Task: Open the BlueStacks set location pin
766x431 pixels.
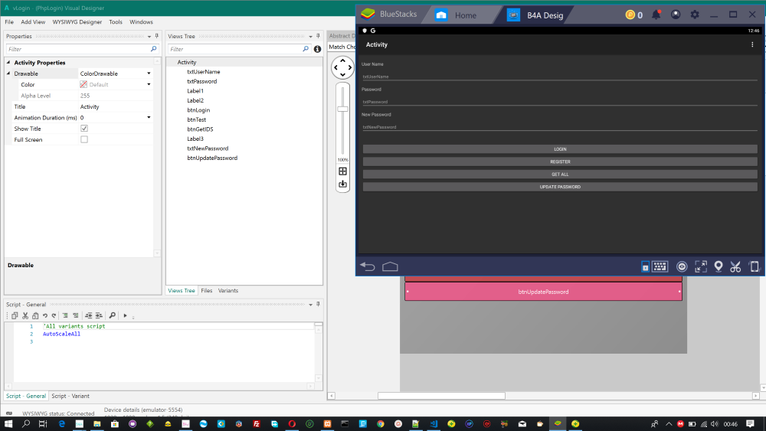Action: pos(719,266)
